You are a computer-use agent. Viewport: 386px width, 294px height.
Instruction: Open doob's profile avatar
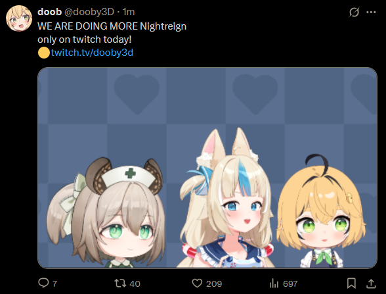coord(19,18)
